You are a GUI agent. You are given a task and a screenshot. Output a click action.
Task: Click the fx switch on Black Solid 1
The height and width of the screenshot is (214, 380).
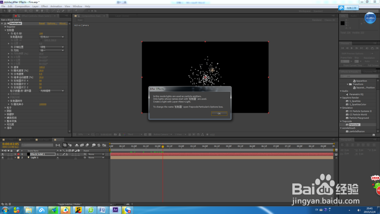[67, 154]
